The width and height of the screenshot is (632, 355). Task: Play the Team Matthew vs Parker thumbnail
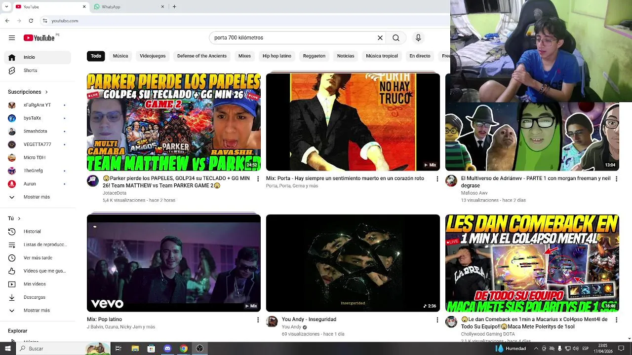[174, 122]
